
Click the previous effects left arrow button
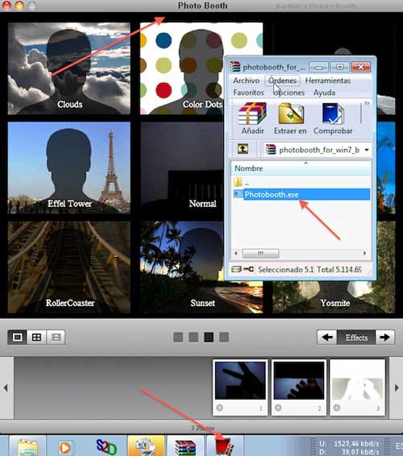327,337
